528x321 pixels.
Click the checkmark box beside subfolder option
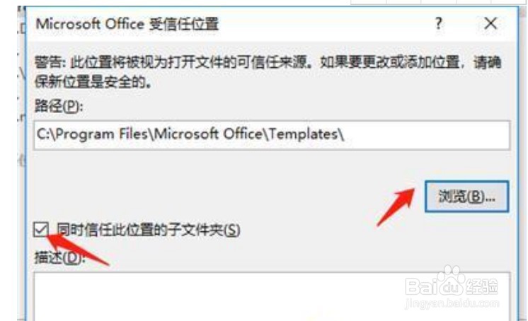pos(41,230)
